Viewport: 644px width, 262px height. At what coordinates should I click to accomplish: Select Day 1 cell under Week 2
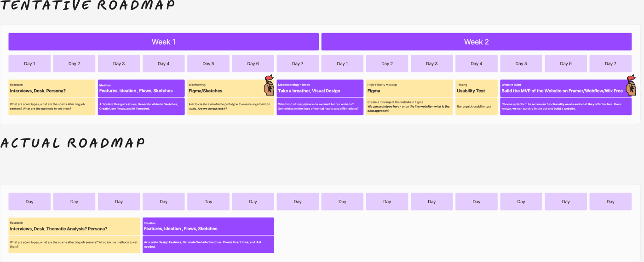pyautogui.click(x=342, y=64)
